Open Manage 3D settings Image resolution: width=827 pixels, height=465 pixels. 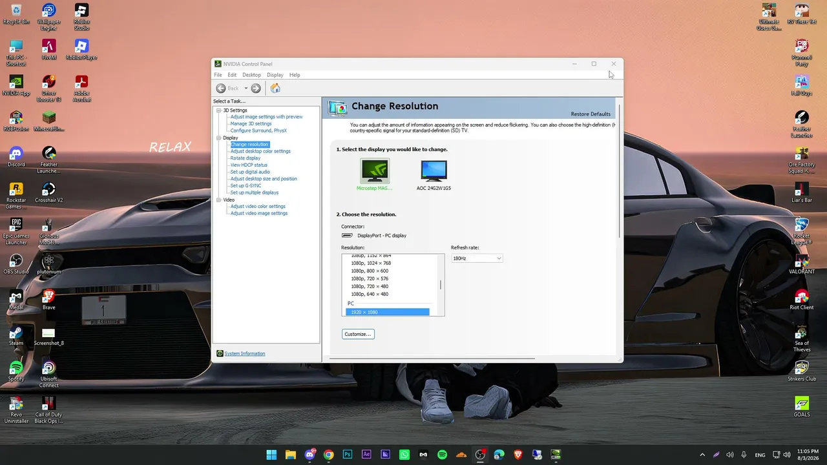click(x=251, y=124)
